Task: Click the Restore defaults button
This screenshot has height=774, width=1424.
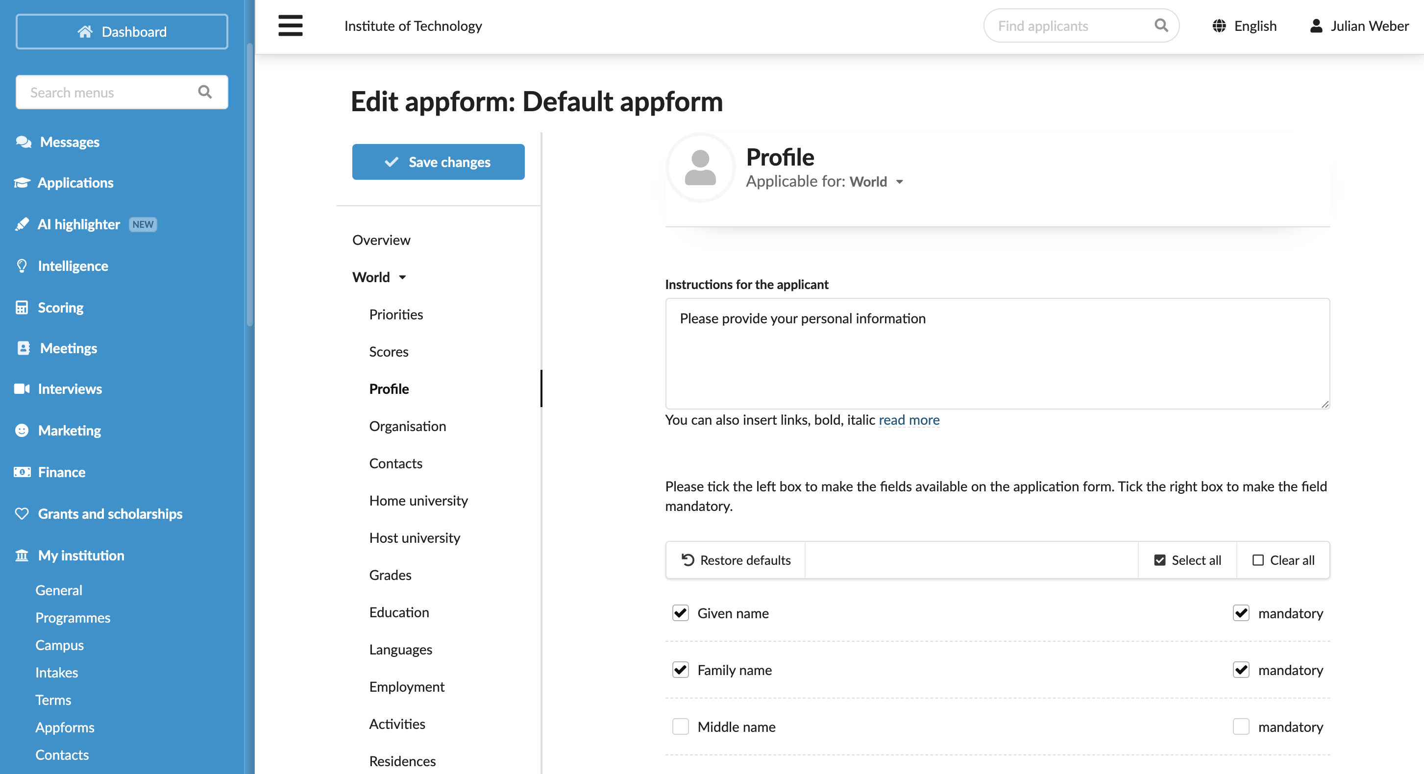Action: pos(735,559)
